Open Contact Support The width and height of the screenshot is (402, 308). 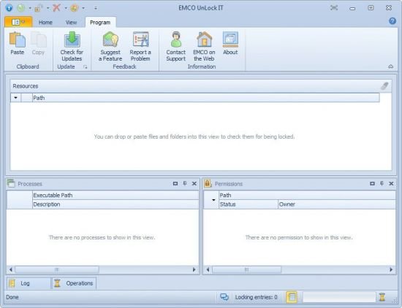coord(176,46)
